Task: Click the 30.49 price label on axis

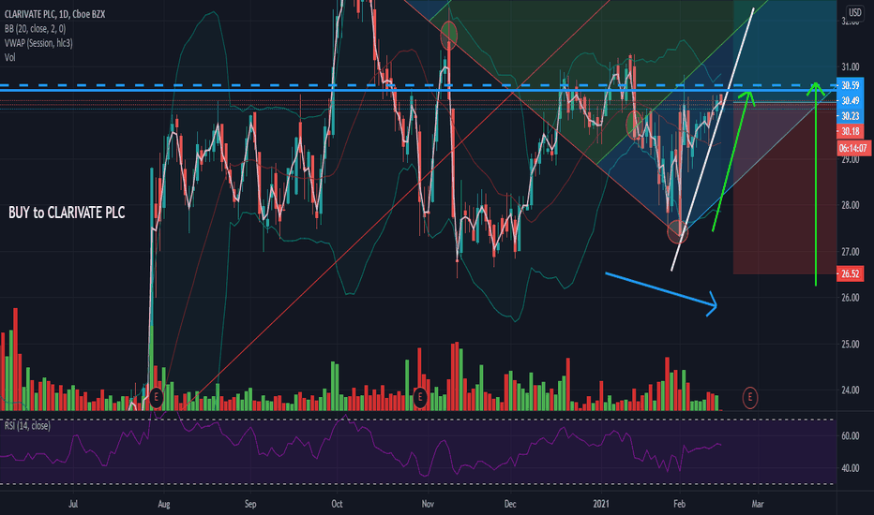Action: tap(850, 101)
